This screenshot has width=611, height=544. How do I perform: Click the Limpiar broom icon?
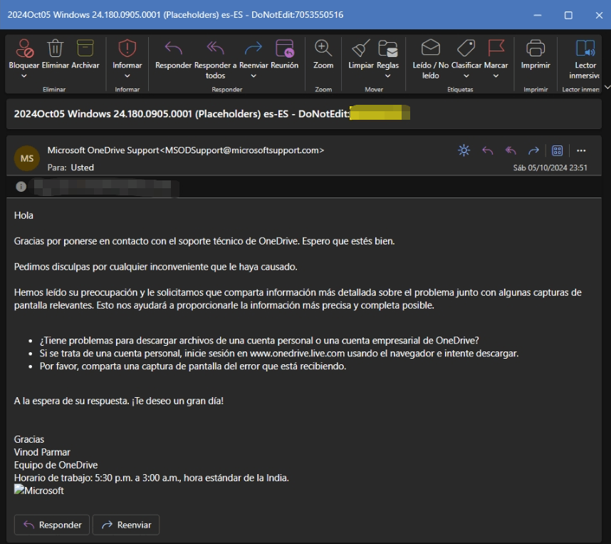click(360, 48)
